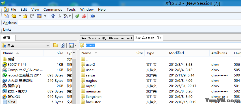This screenshot has height=104, width=241.
Task: Sort local files by Size column header
Action: [x=54, y=53]
